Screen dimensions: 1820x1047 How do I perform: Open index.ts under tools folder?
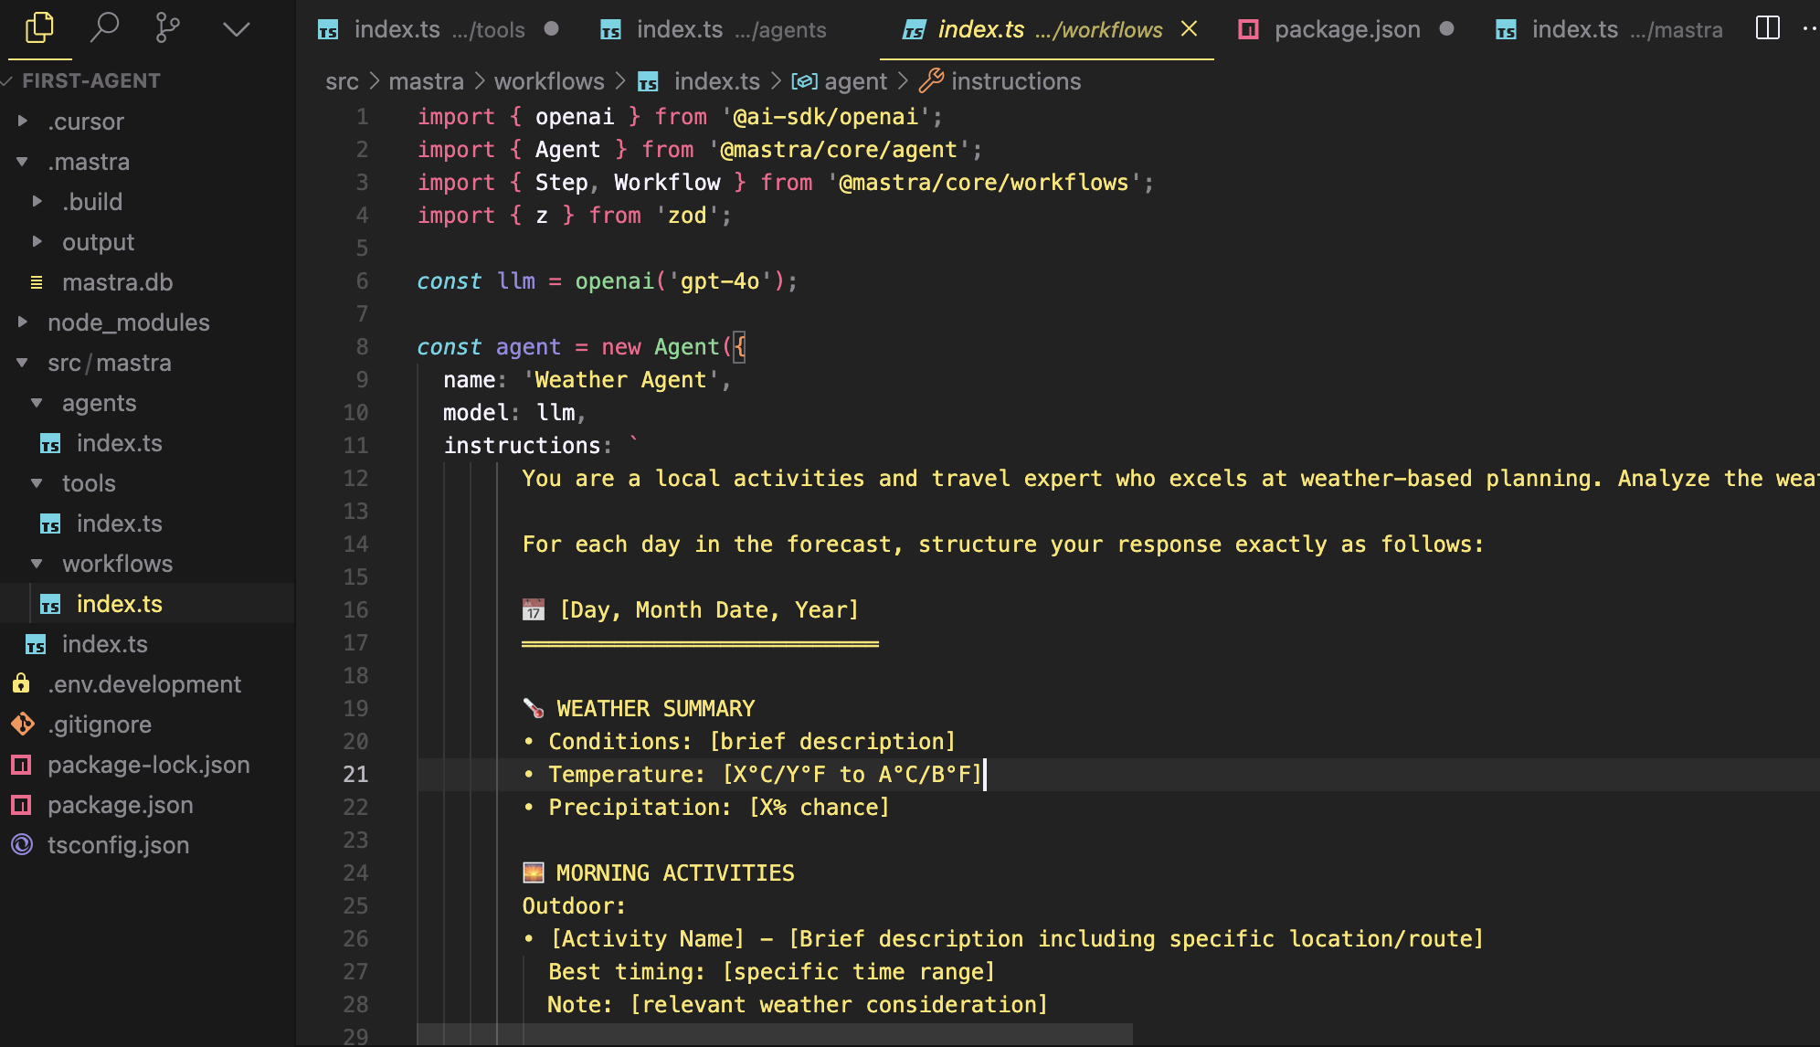click(x=147, y=523)
